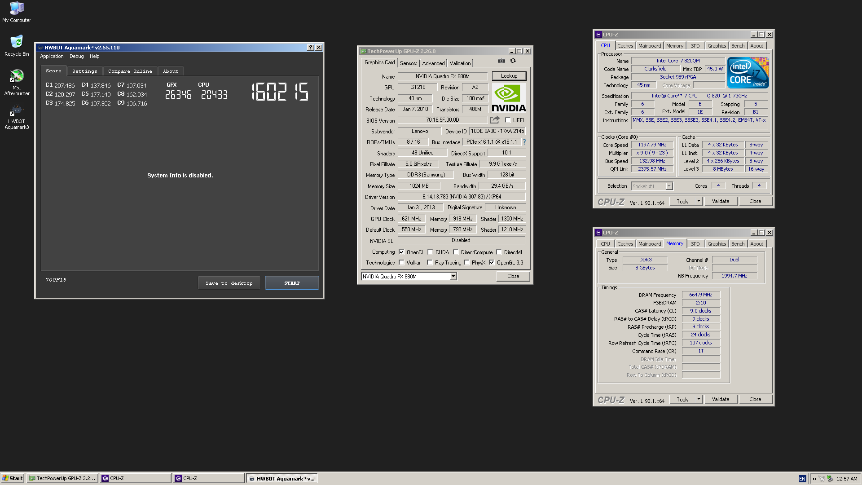Viewport: 862px width, 485px height.
Task: Open the My Computer desktop icon
Action: (x=17, y=12)
